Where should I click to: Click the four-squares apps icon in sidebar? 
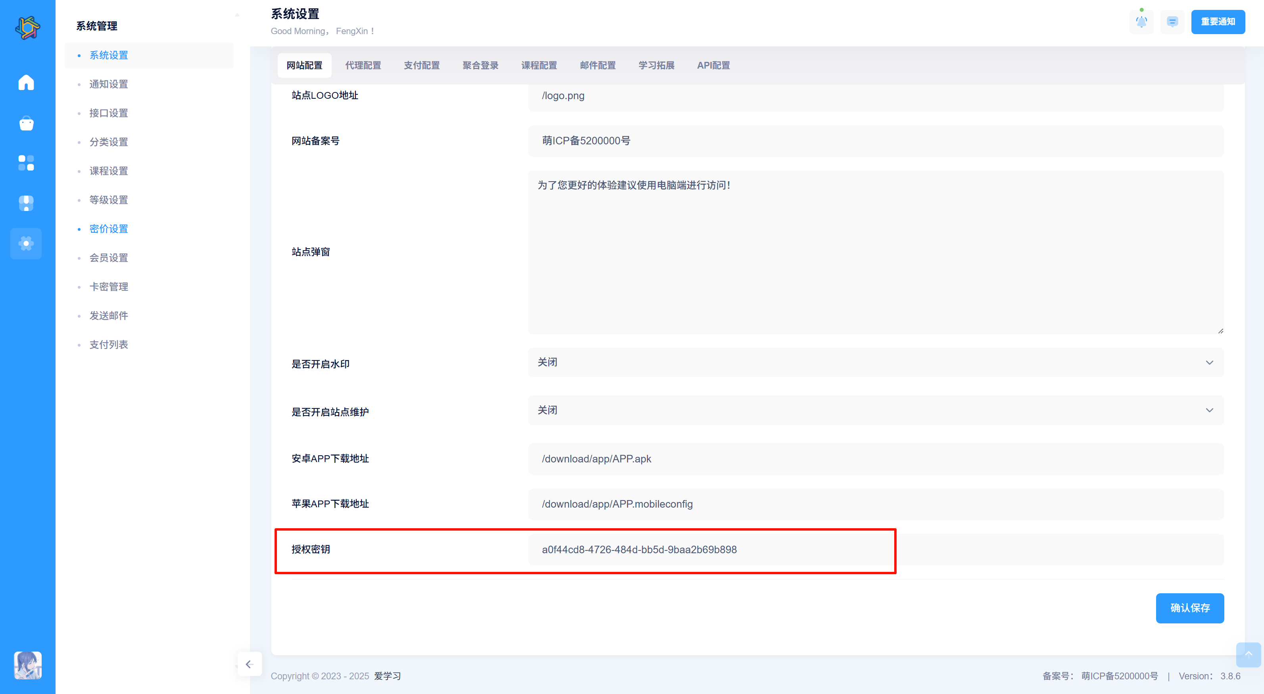[x=26, y=163]
